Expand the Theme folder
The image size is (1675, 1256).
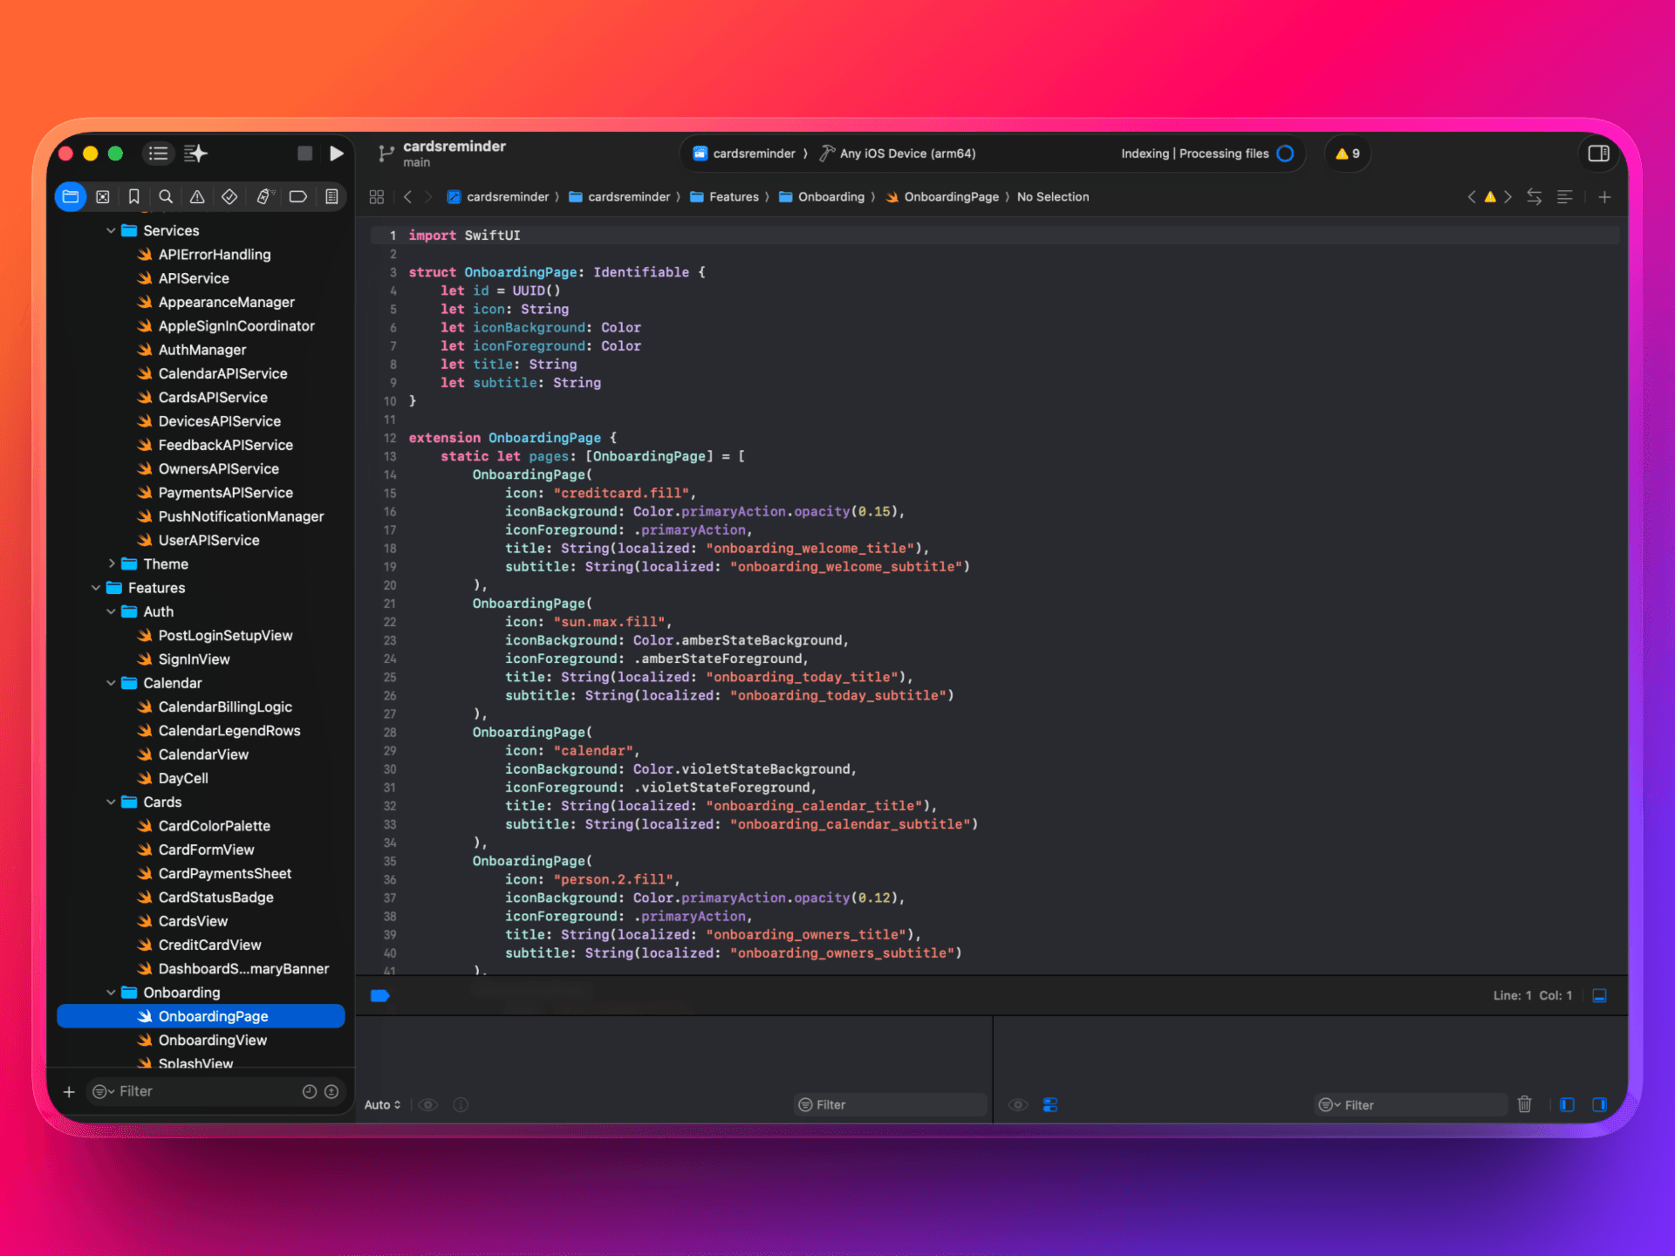(112, 564)
